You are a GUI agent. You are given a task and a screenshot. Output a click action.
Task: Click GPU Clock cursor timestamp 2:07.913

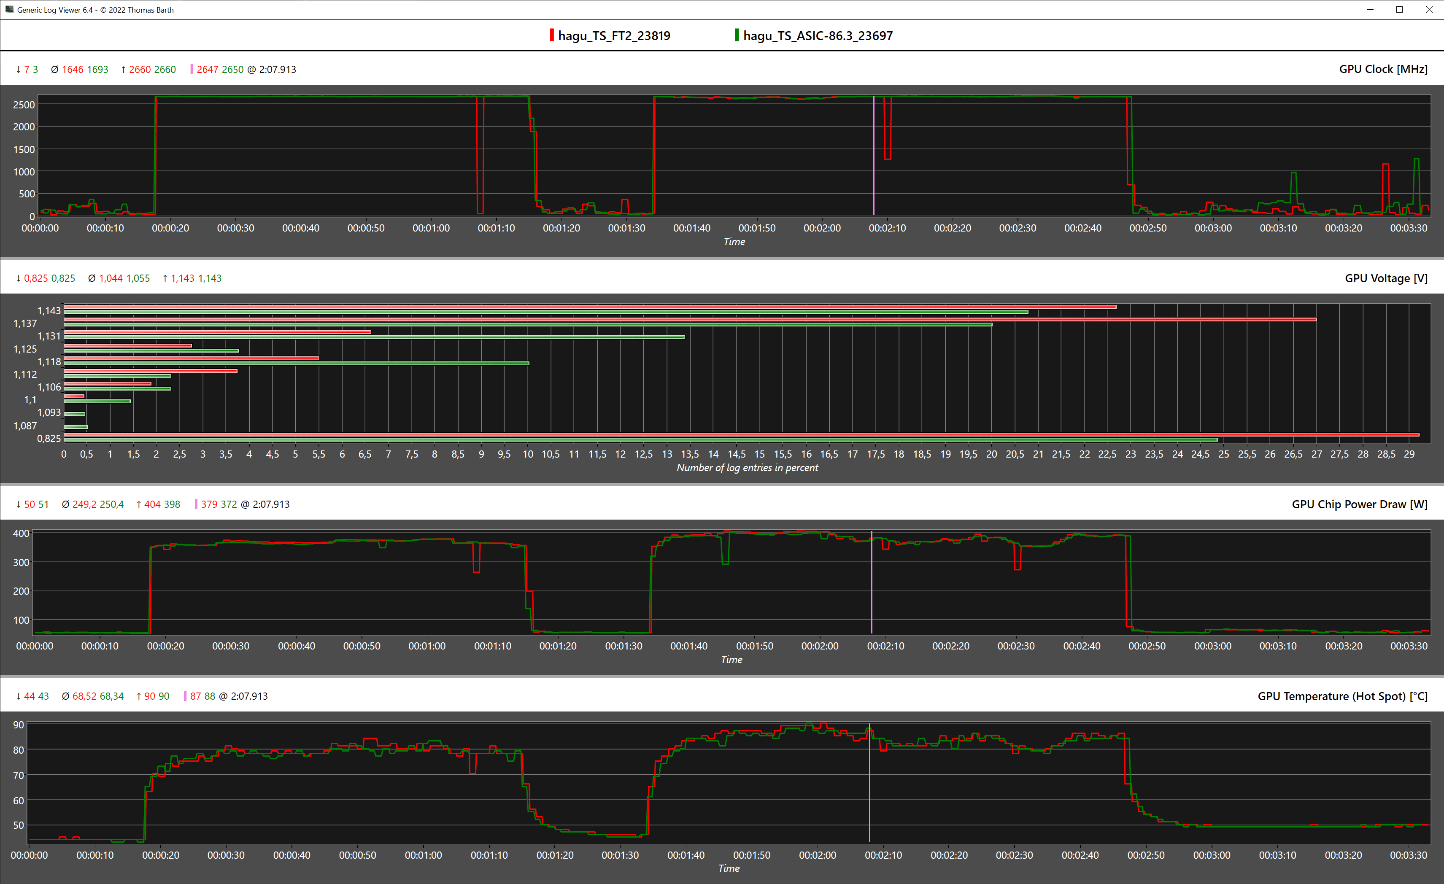pos(278,69)
